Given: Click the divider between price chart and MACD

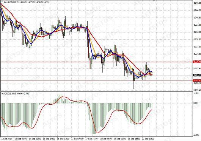Looking at the screenshot, I should tap(97, 91).
